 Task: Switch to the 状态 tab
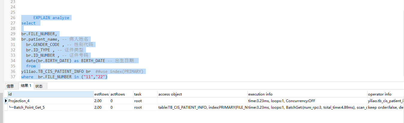pos(39,86)
